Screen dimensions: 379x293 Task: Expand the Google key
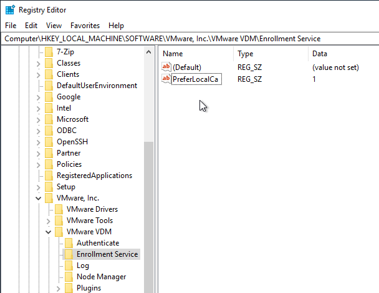point(39,97)
